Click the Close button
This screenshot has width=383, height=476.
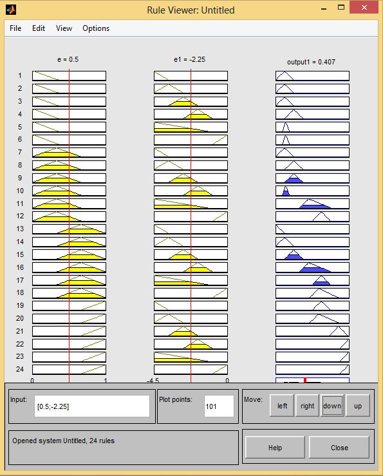coord(339,448)
